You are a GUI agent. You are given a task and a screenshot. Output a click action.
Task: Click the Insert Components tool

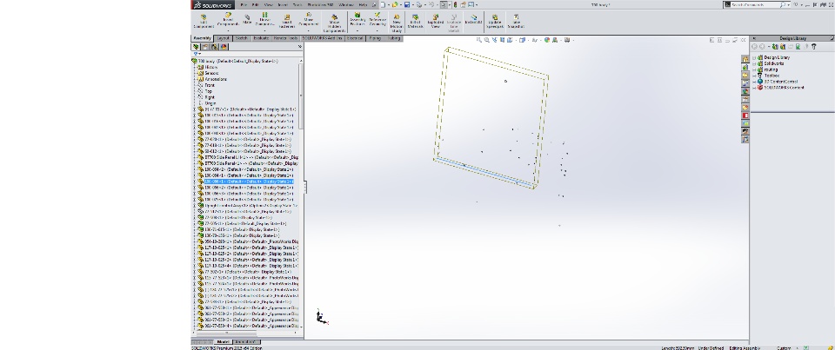(227, 19)
